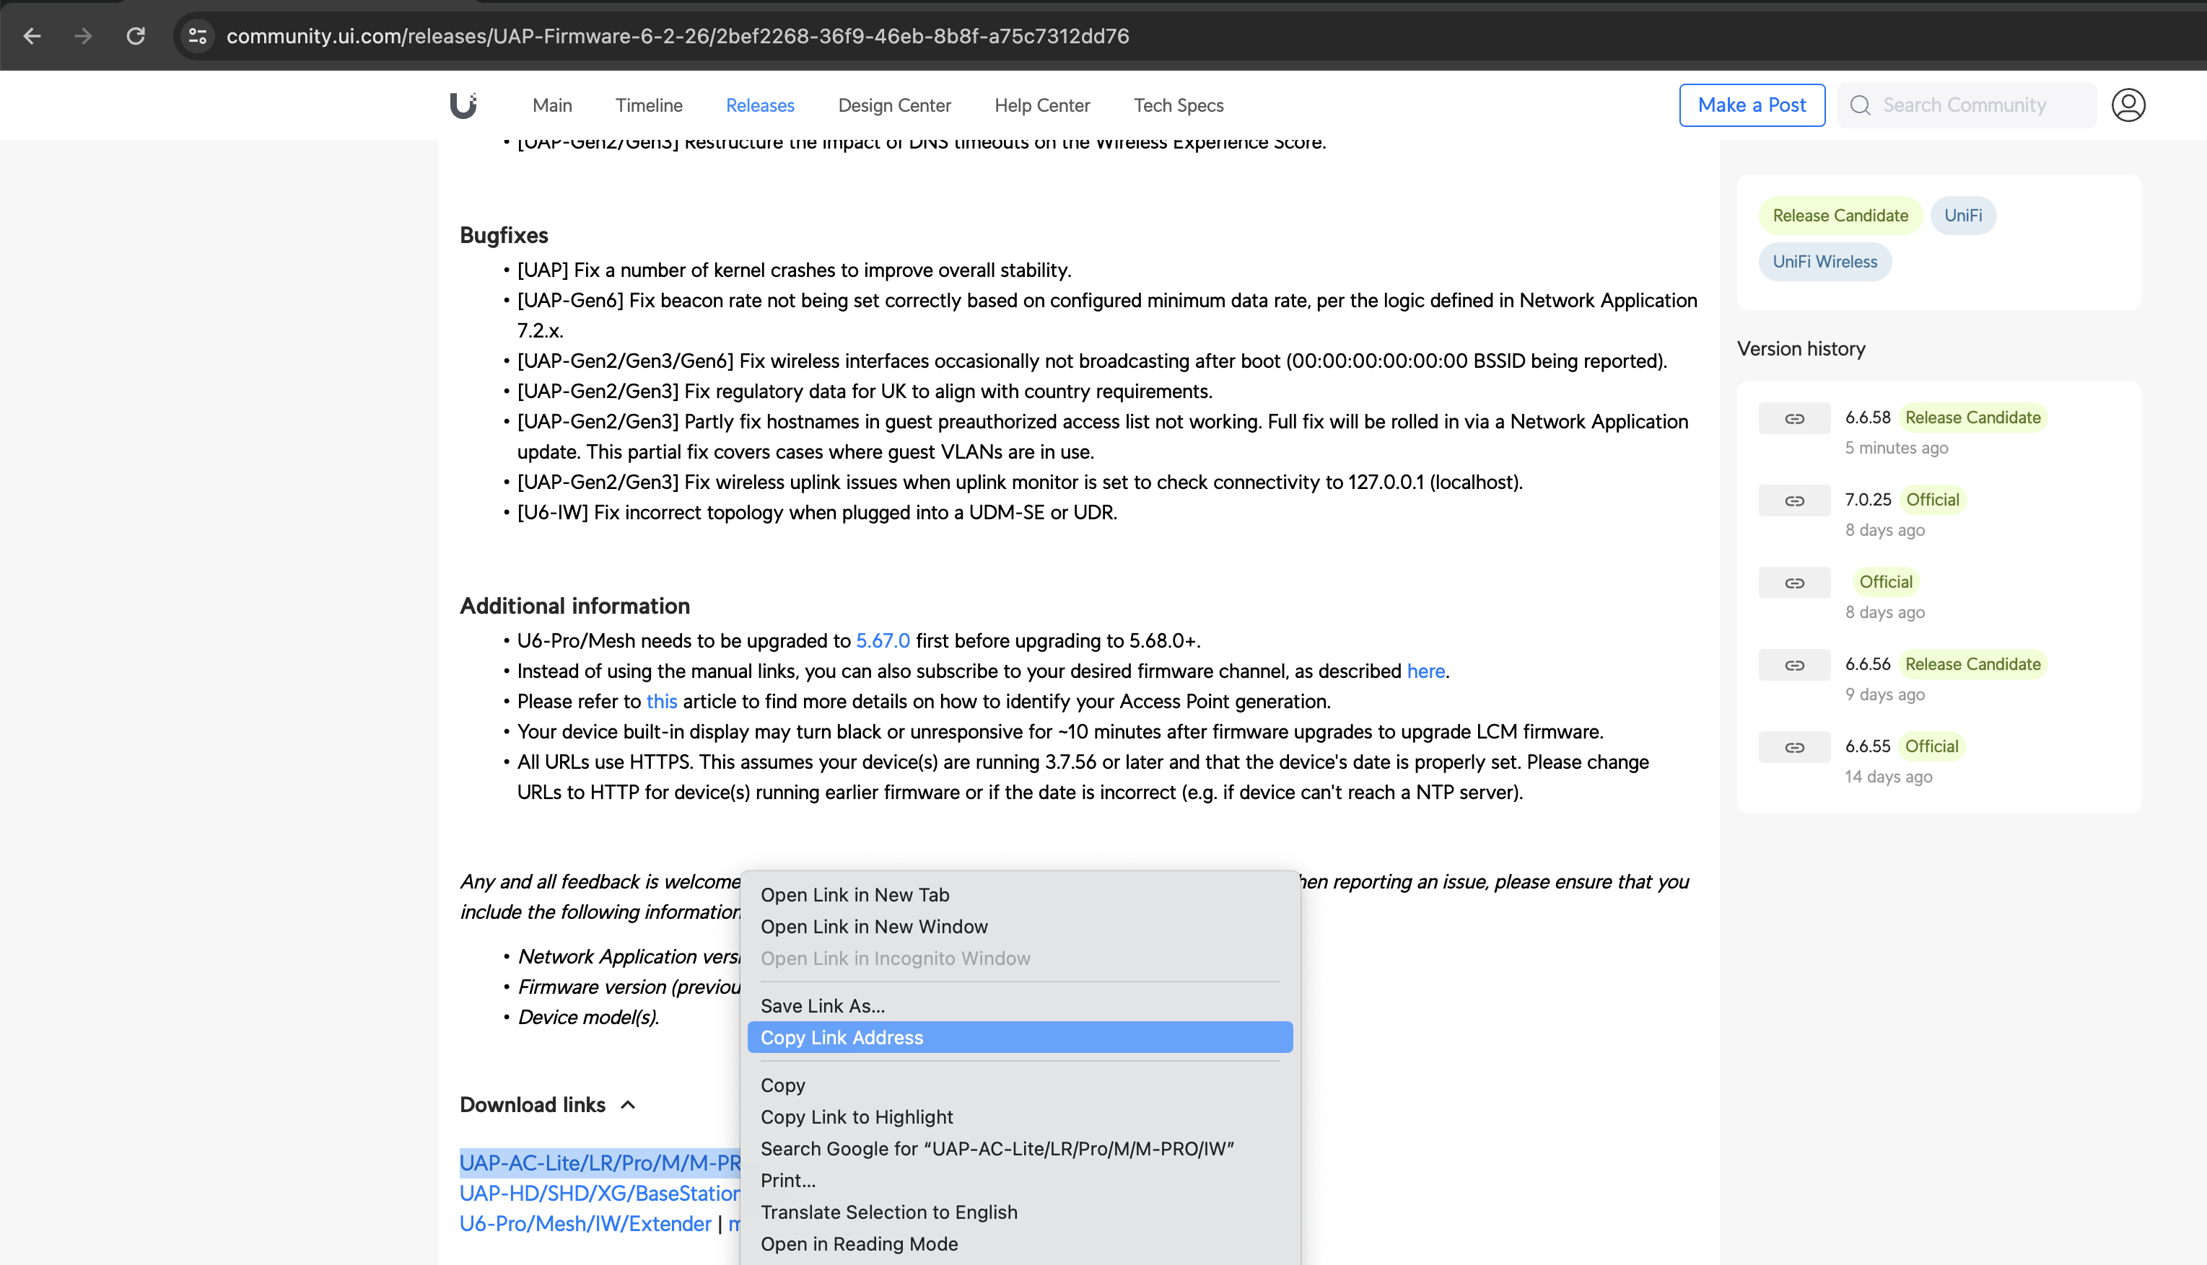Click the 'Releases' navigation tab

(761, 105)
